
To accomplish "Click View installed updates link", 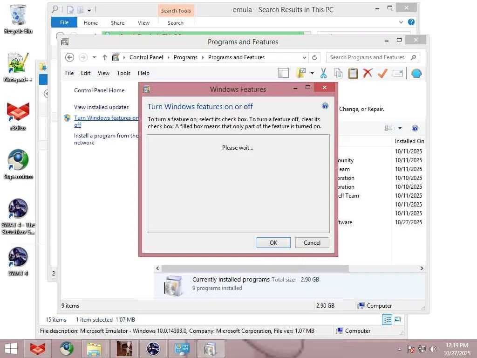I will click(101, 107).
